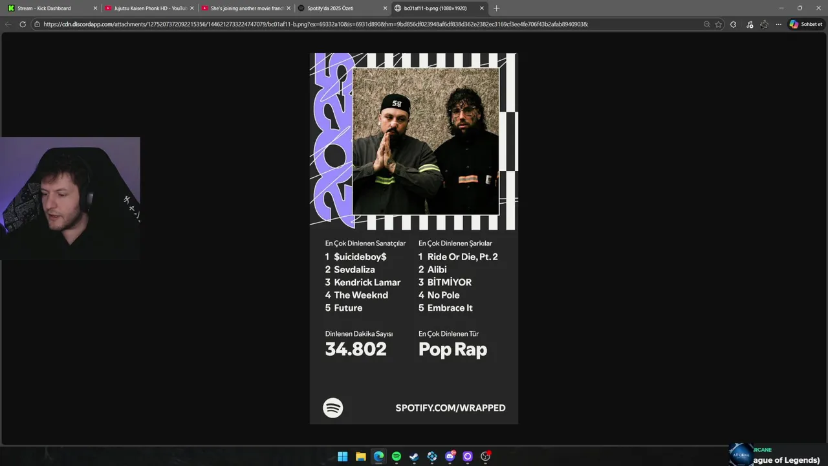Click the Microsoft Edge taskbar icon

click(378, 456)
